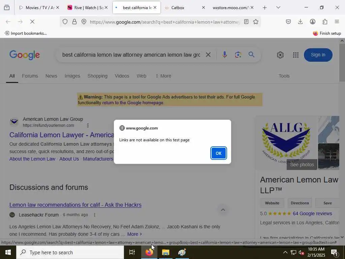Click OK in the google.com alert dialog

pyautogui.click(x=218, y=153)
